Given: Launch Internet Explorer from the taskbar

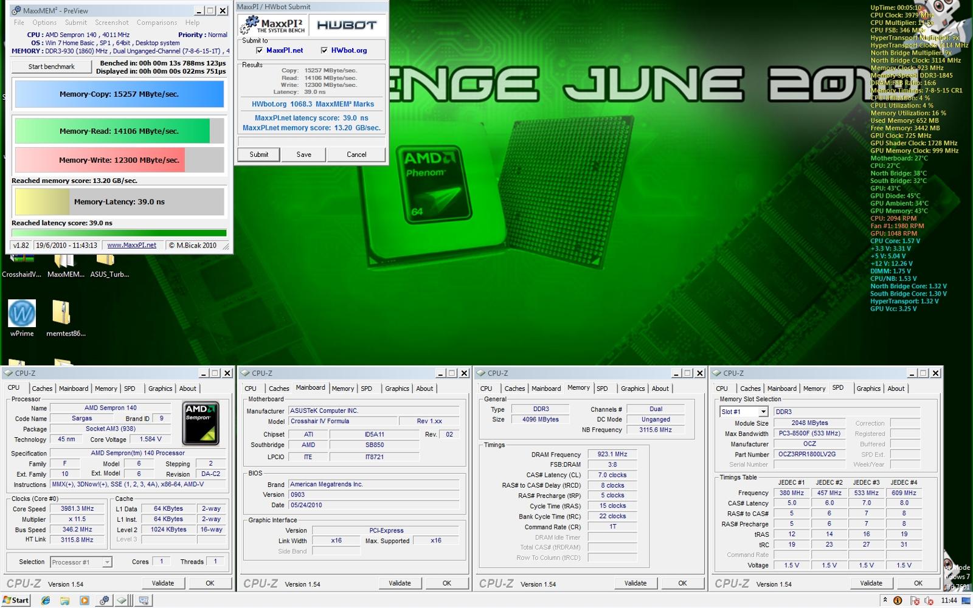Looking at the screenshot, I should coord(46,600).
